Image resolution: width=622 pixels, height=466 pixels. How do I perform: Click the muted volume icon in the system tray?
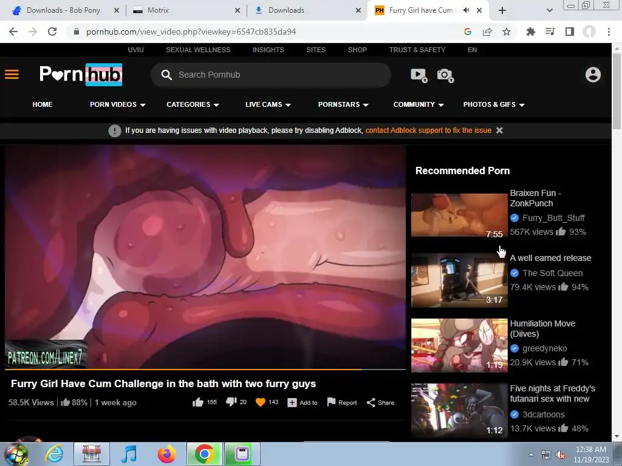click(561, 455)
